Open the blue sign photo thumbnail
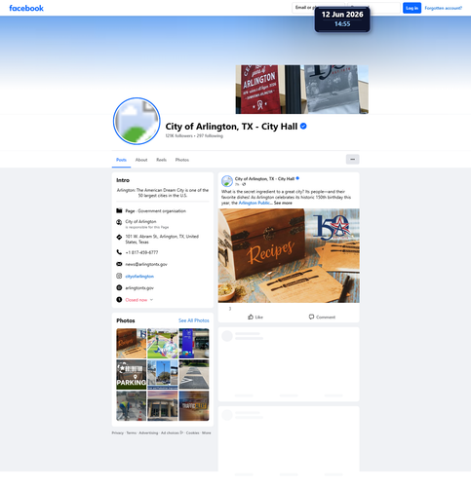Screen dimensions: 471x487 [x=194, y=343]
